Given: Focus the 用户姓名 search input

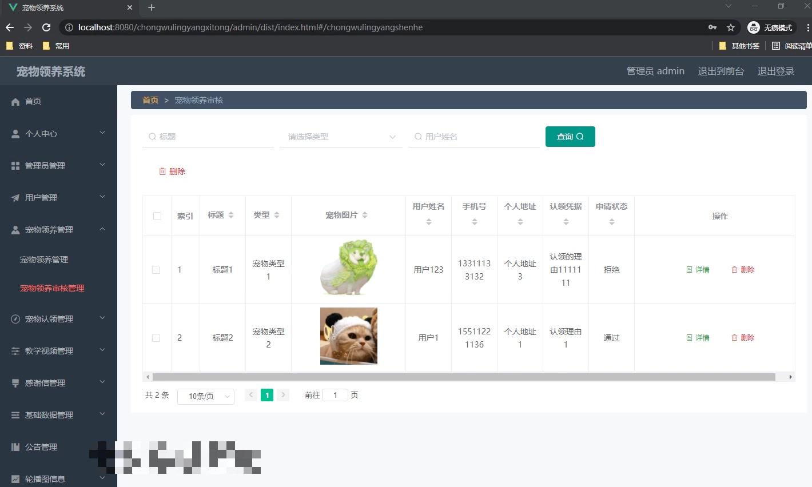Looking at the screenshot, I should [474, 137].
